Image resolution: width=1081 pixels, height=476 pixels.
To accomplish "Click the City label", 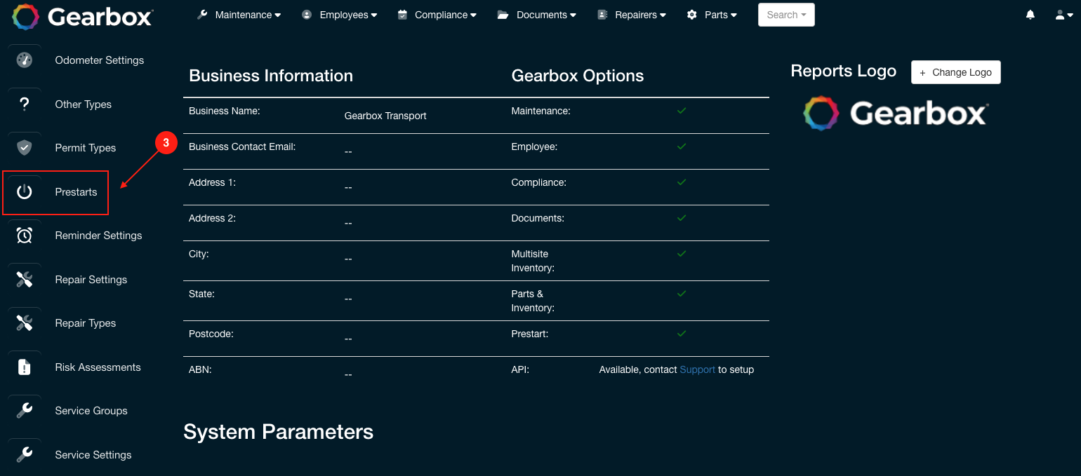I will click(x=199, y=254).
